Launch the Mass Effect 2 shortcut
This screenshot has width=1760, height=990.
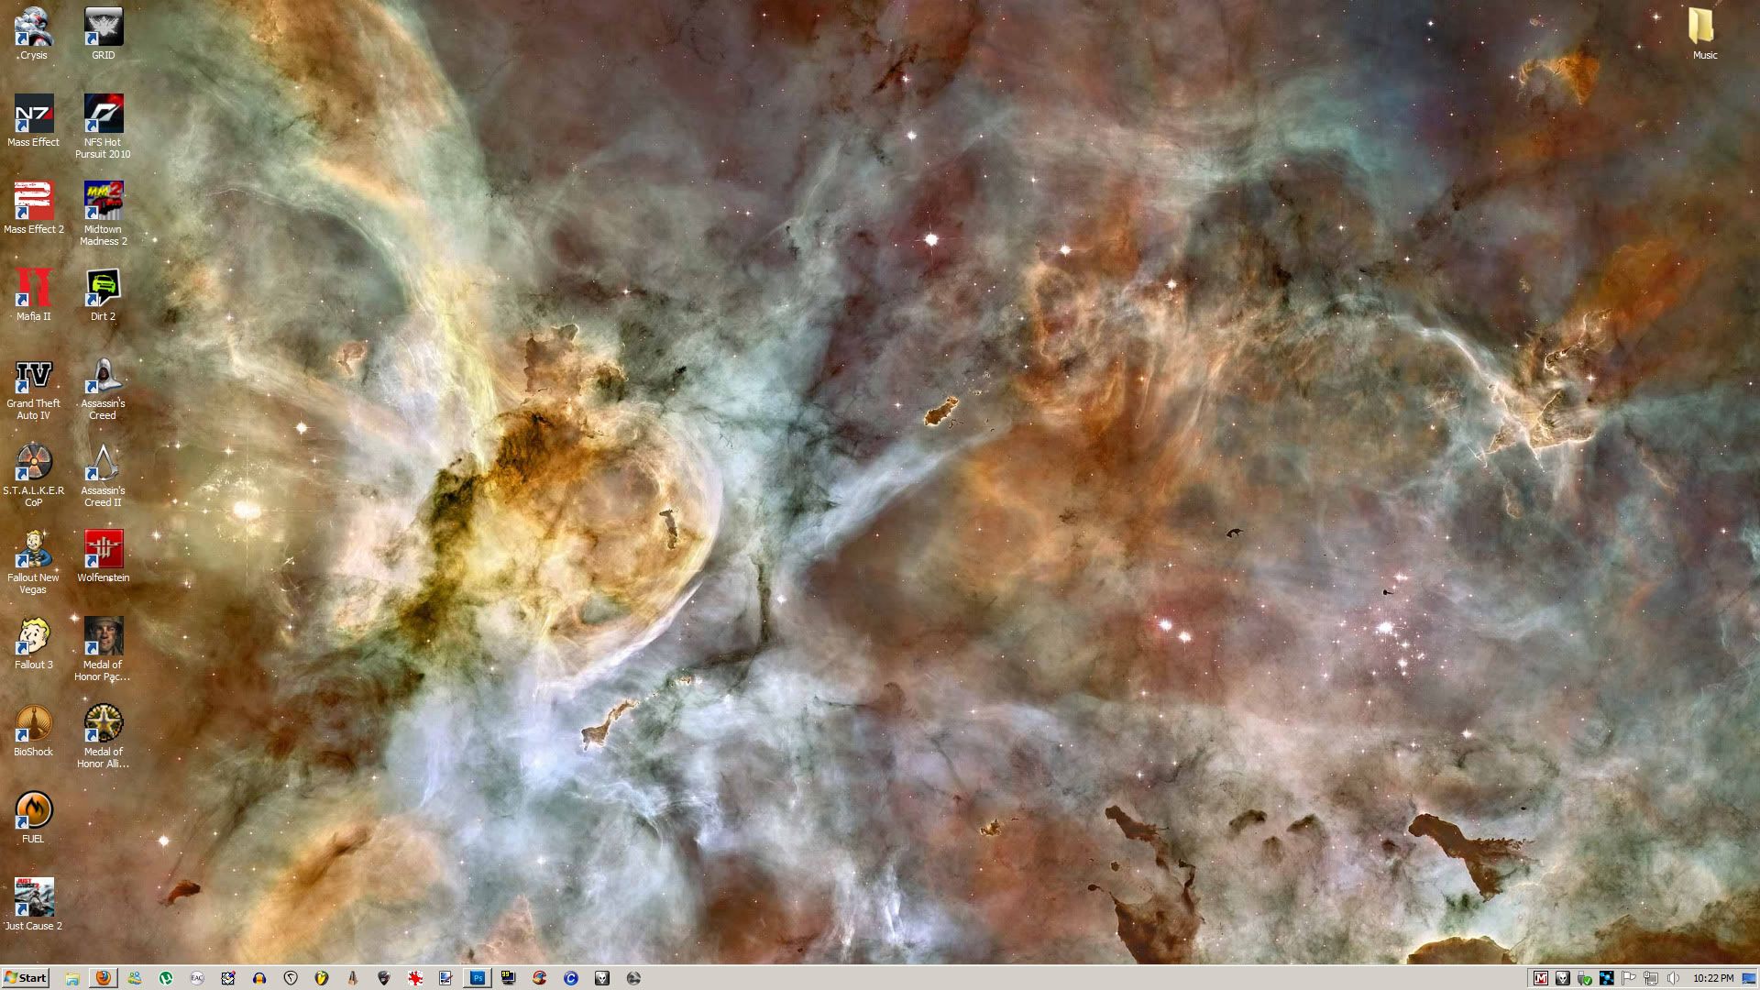33,202
